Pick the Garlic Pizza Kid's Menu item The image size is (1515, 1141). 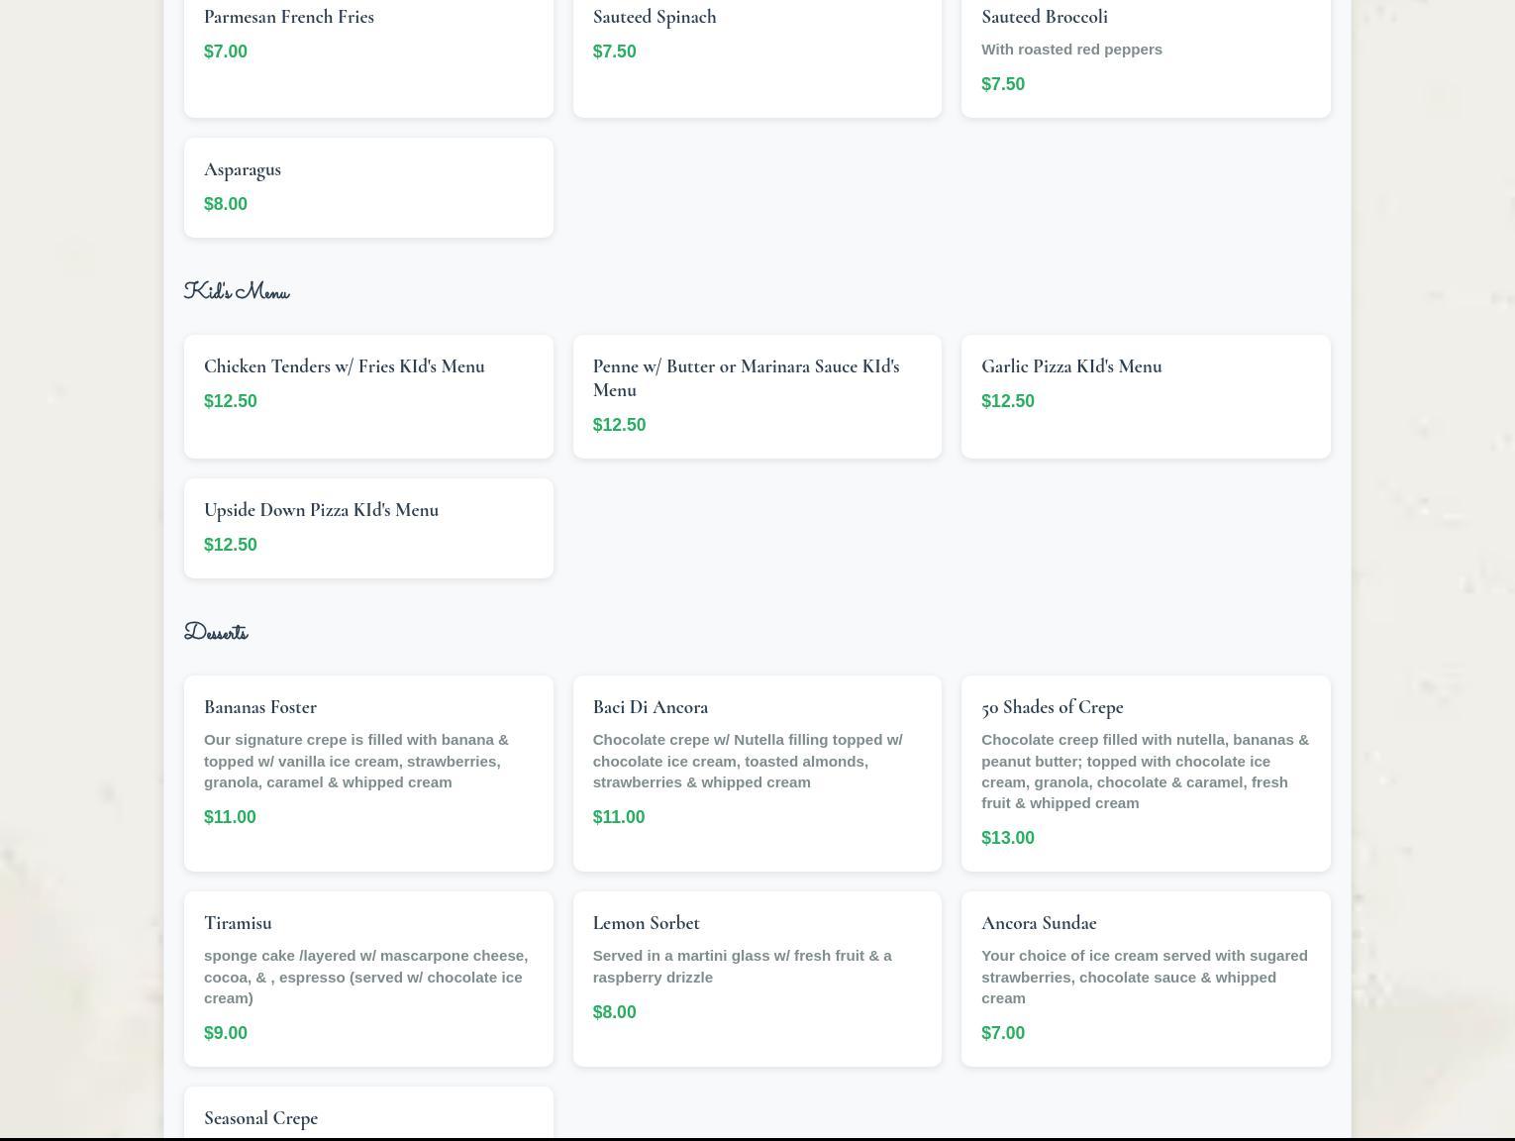tap(1145, 395)
